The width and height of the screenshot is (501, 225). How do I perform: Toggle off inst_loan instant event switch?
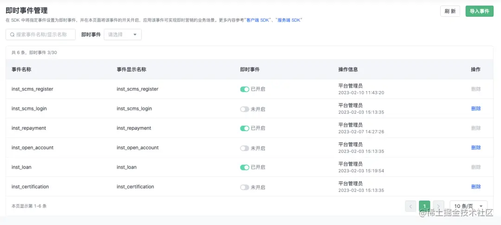point(244,167)
